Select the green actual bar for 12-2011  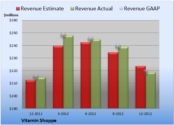pos(41,93)
